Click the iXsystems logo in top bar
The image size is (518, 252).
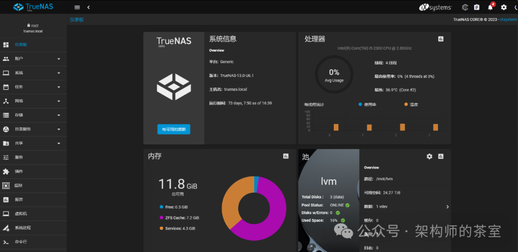[435, 7]
